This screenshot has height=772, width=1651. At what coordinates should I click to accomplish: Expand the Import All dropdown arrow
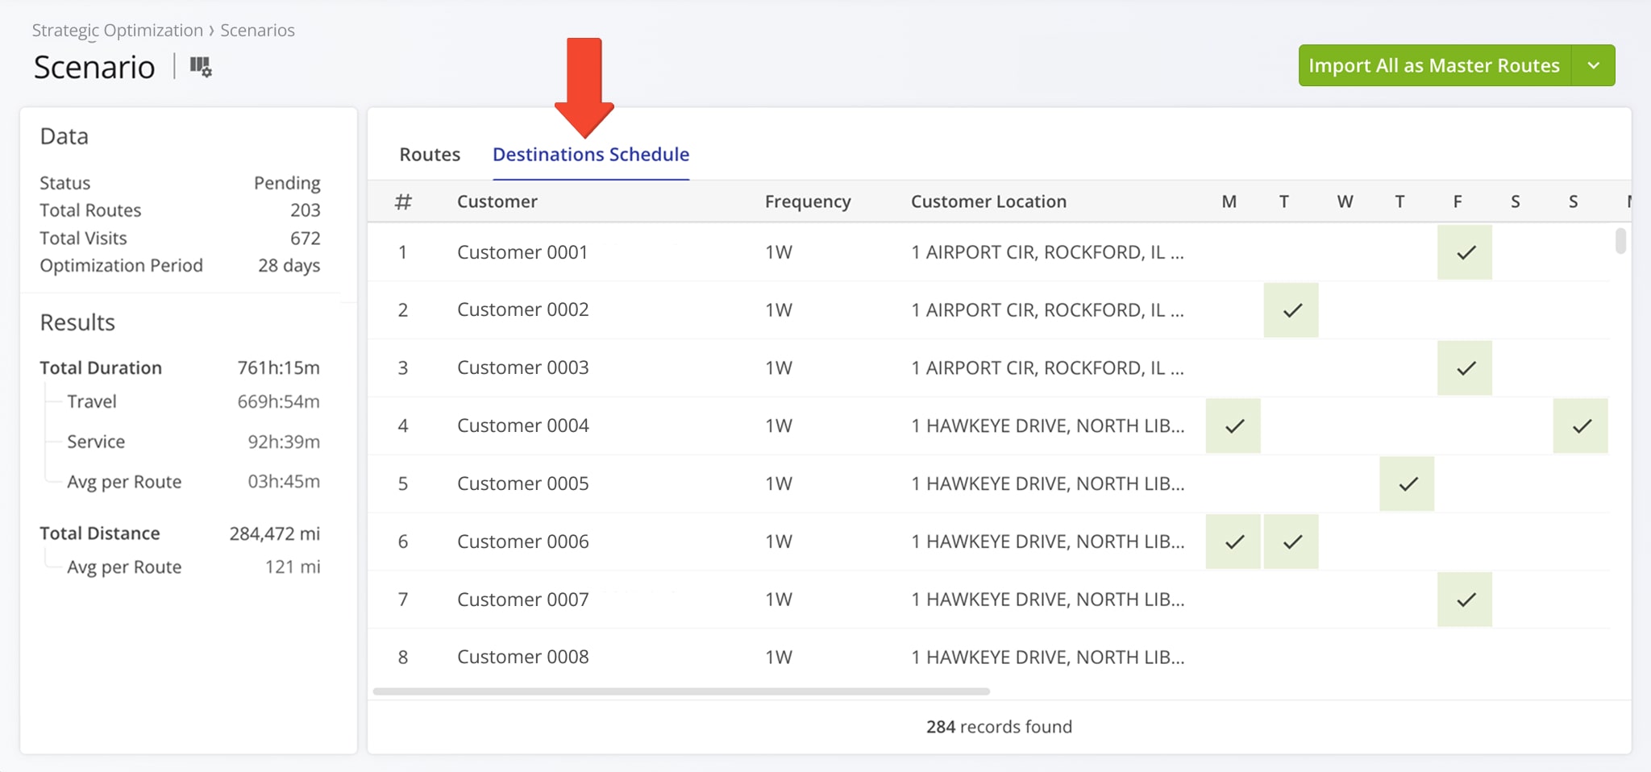coord(1594,65)
